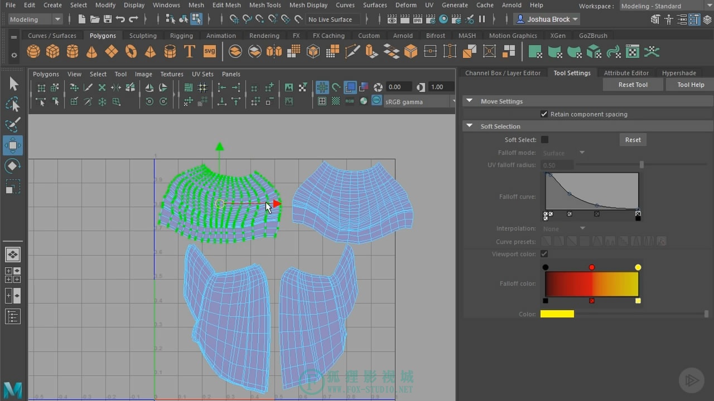Screen dimensions: 714x401
Task: Click the yellow Color swatch
Action: pos(557,314)
